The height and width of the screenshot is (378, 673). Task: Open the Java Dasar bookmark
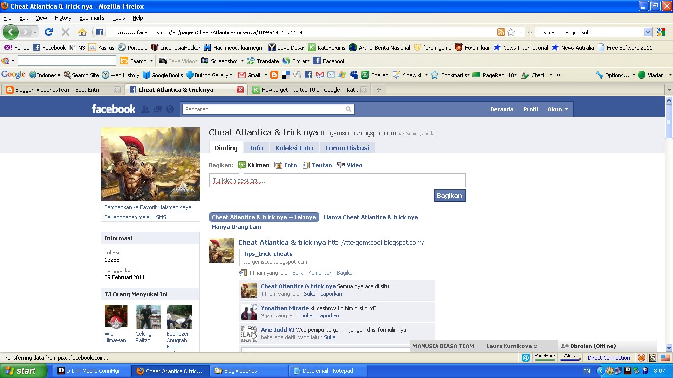(286, 48)
